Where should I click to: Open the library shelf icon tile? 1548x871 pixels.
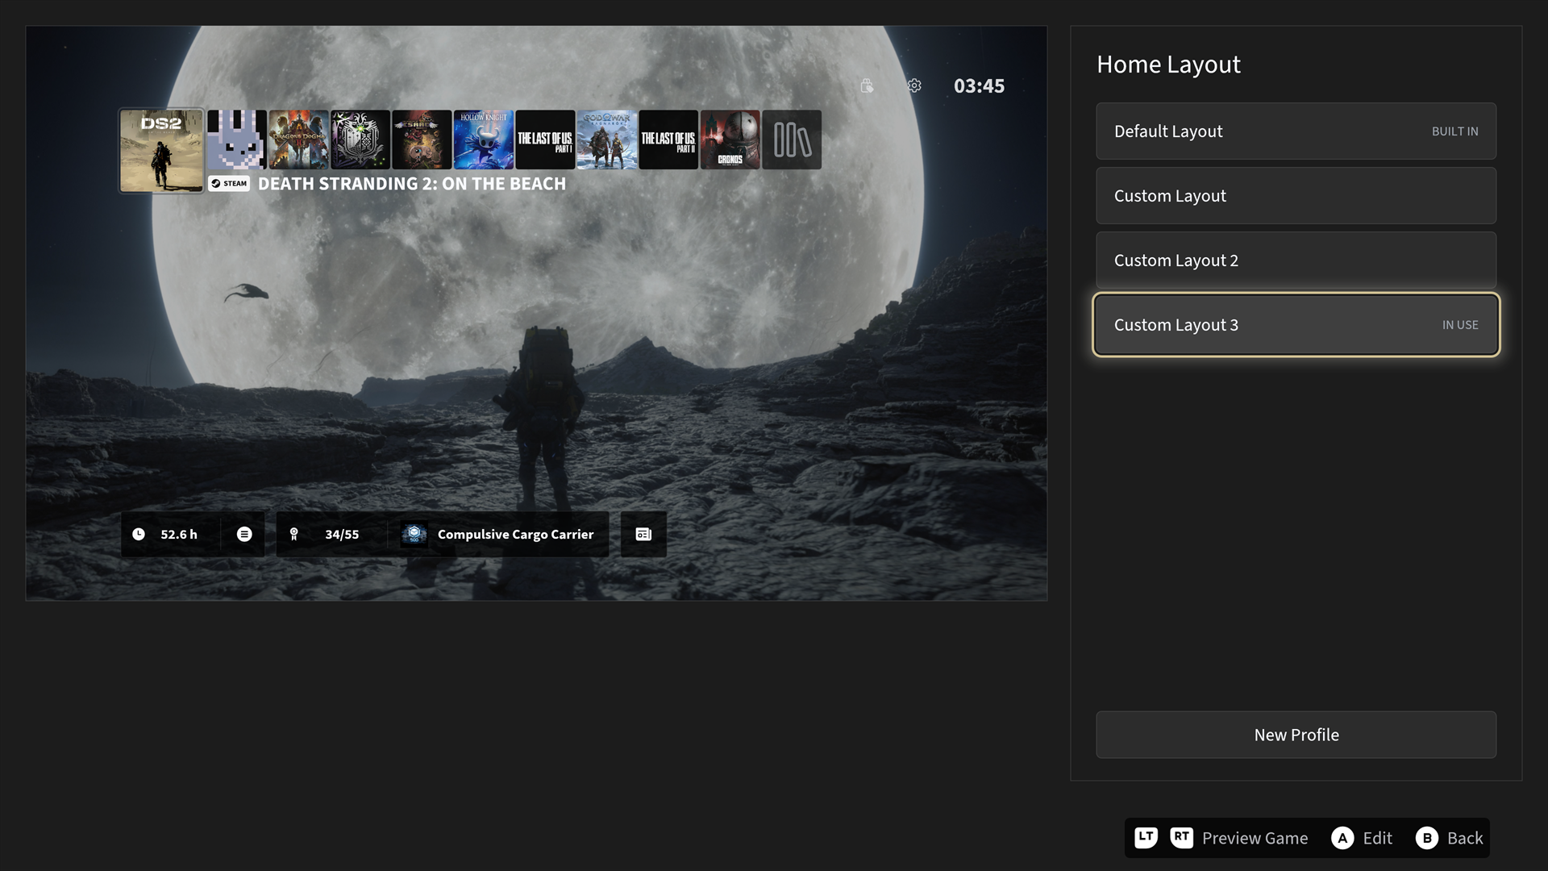tap(792, 140)
